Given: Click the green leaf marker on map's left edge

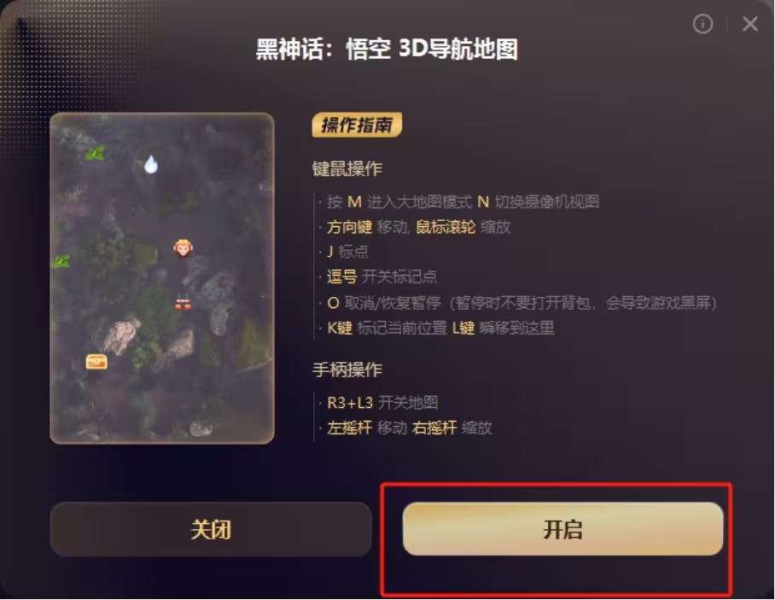Looking at the screenshot, I should click(x=61, y=261).
